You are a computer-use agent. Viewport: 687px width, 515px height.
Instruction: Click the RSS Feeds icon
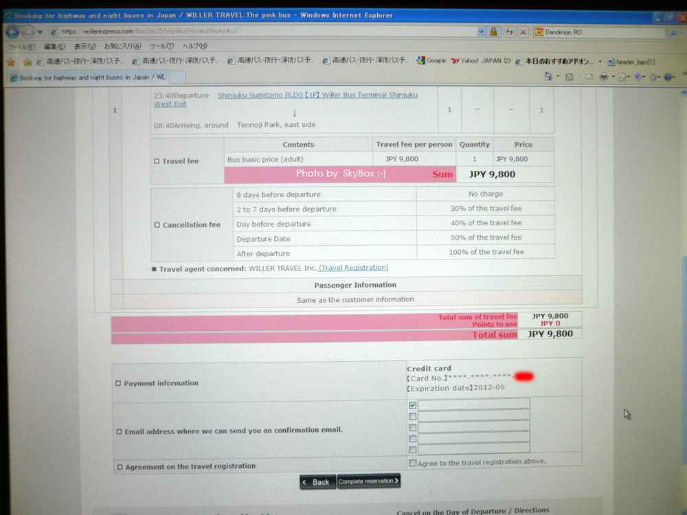pyautogui.click(x=569, y=77)
